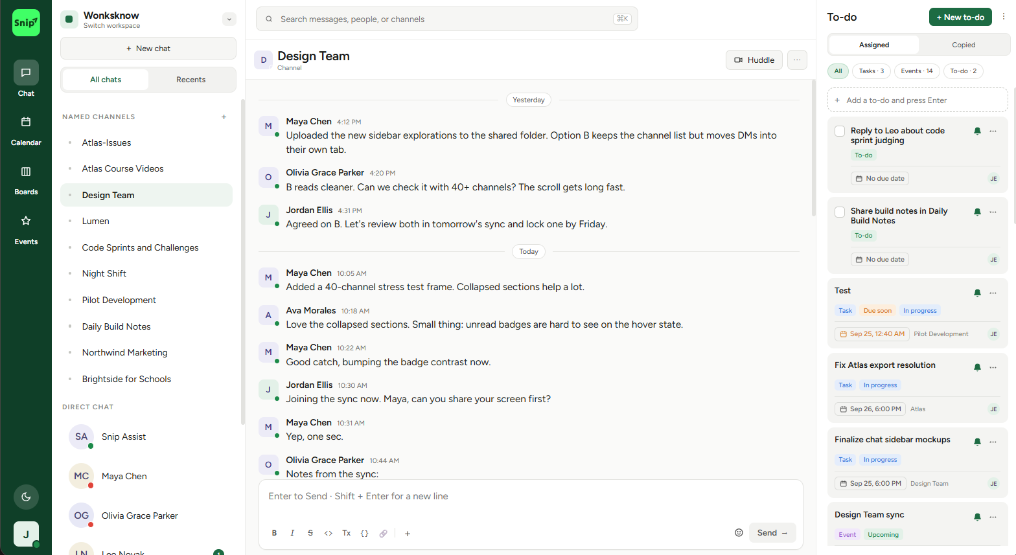Open the emoji picker
The image size is (1016, 555).
point(739,532)
